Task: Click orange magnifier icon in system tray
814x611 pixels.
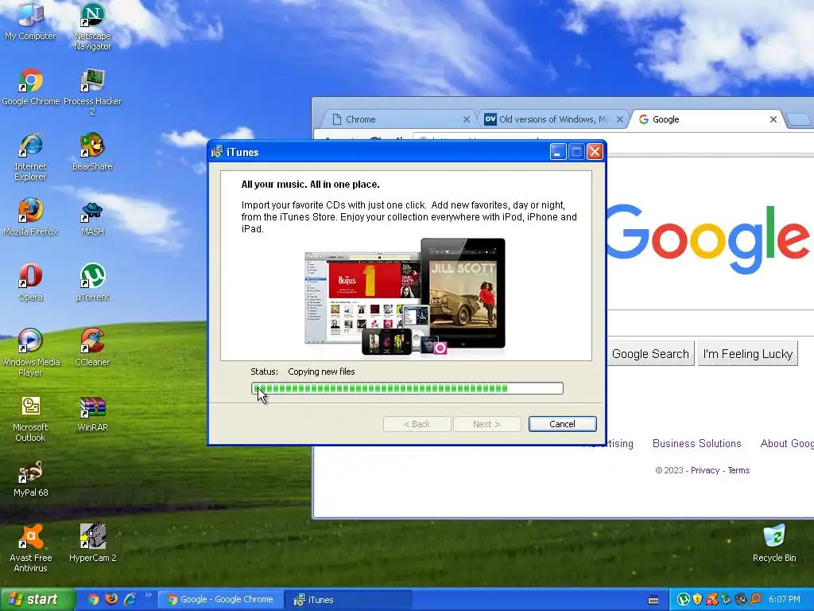Action: [755, 600]
